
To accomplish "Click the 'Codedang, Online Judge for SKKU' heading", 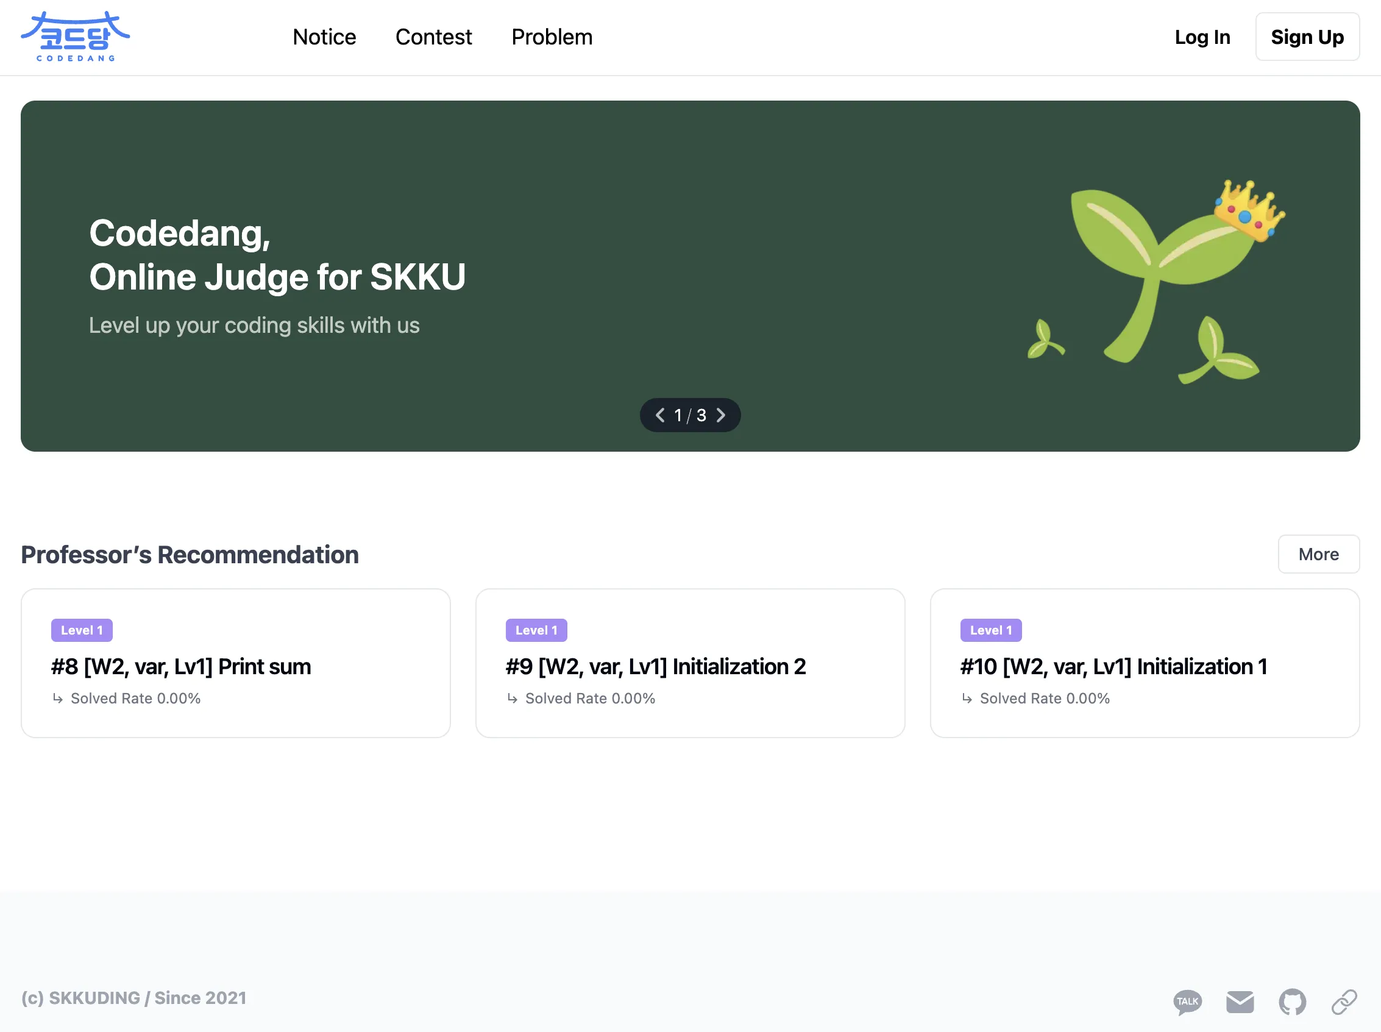I will [x=277, y=255].
